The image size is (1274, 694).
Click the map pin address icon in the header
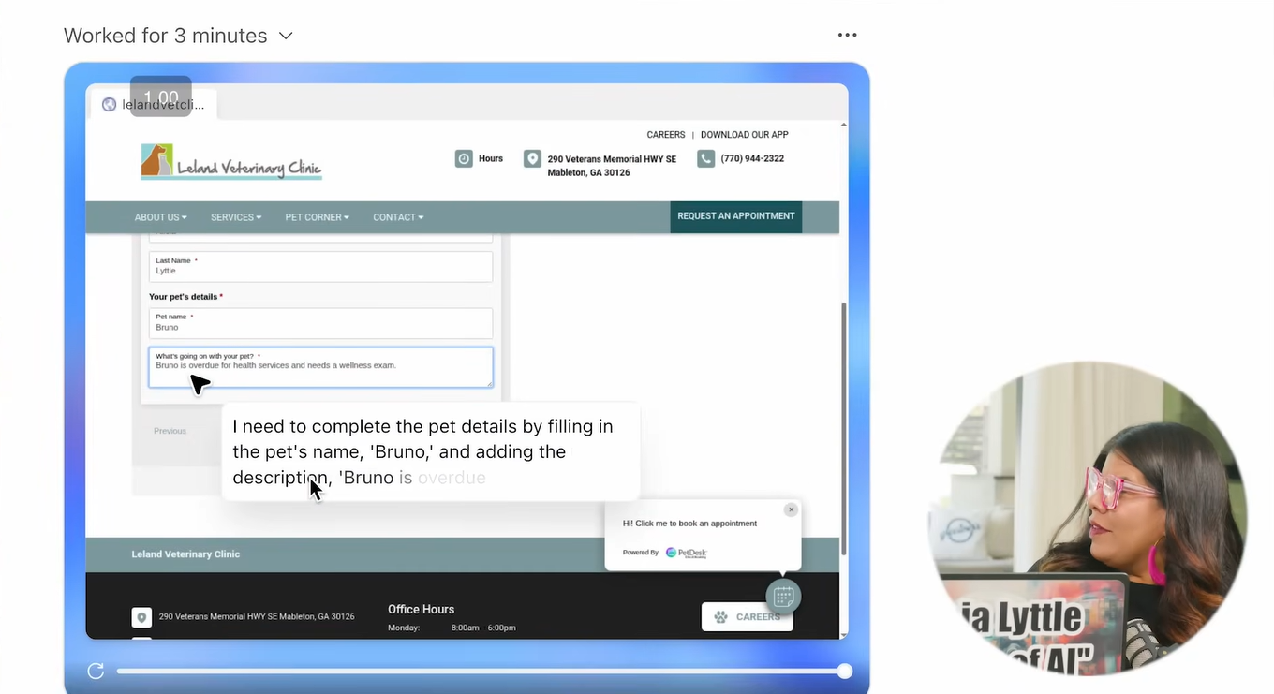tap(532, 158)
